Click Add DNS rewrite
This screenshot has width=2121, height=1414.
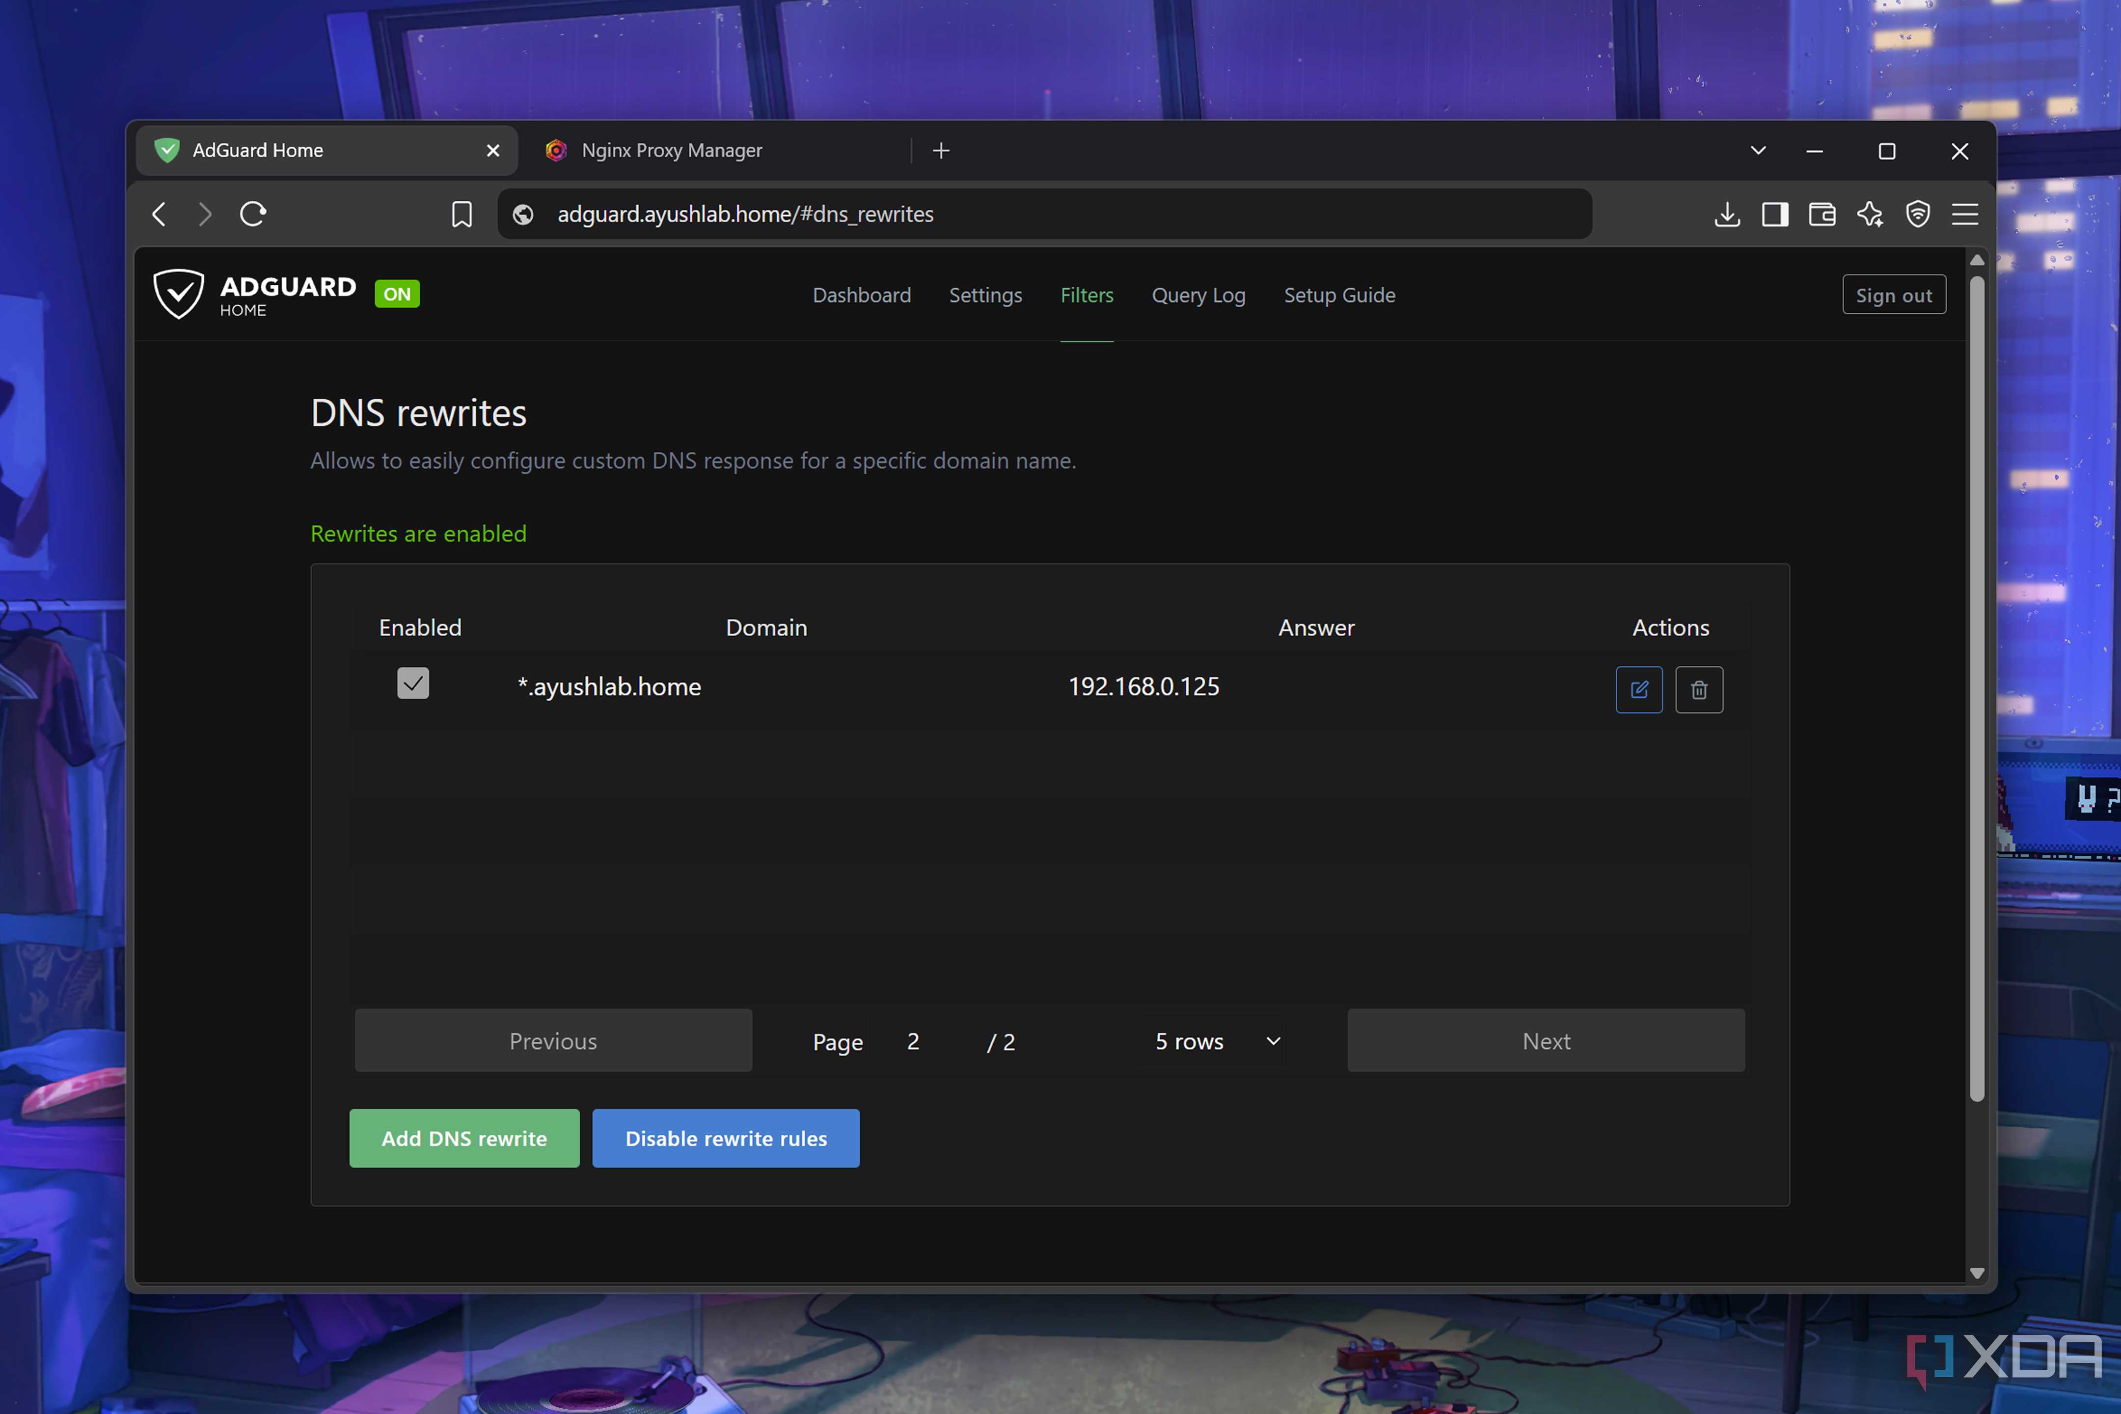coord(464,1138)
